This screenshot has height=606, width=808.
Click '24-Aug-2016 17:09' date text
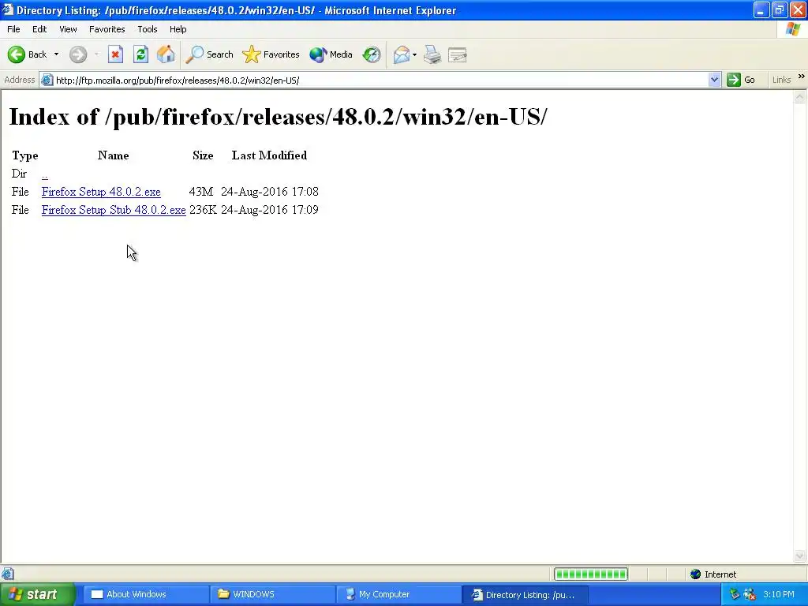[270, 210]
